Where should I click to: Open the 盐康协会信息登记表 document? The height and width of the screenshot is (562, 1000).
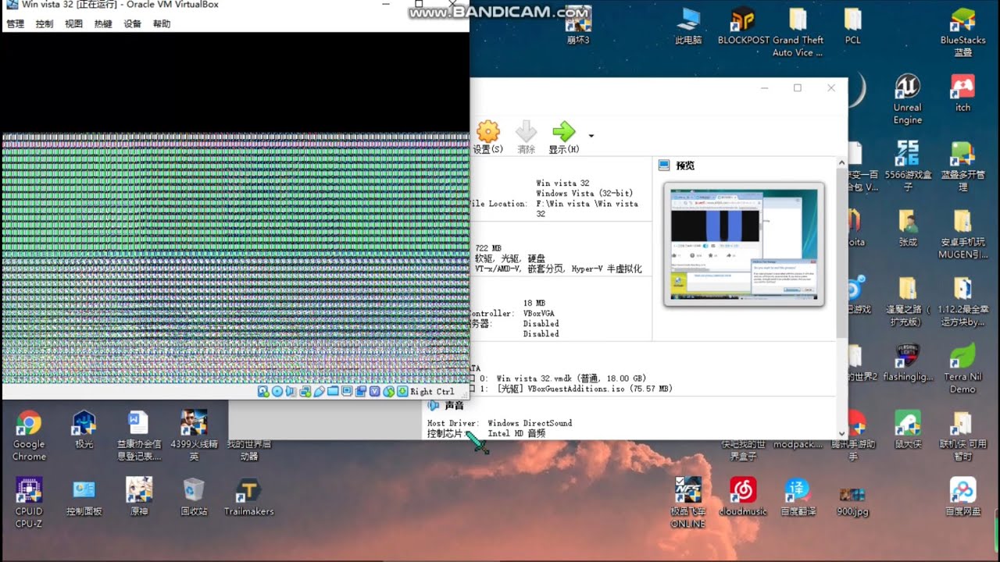[x=139, y=436]
